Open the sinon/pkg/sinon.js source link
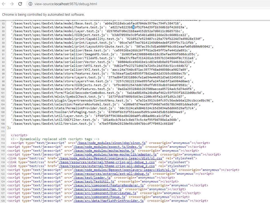Screen dimensions: 270x203 [111, 143]
